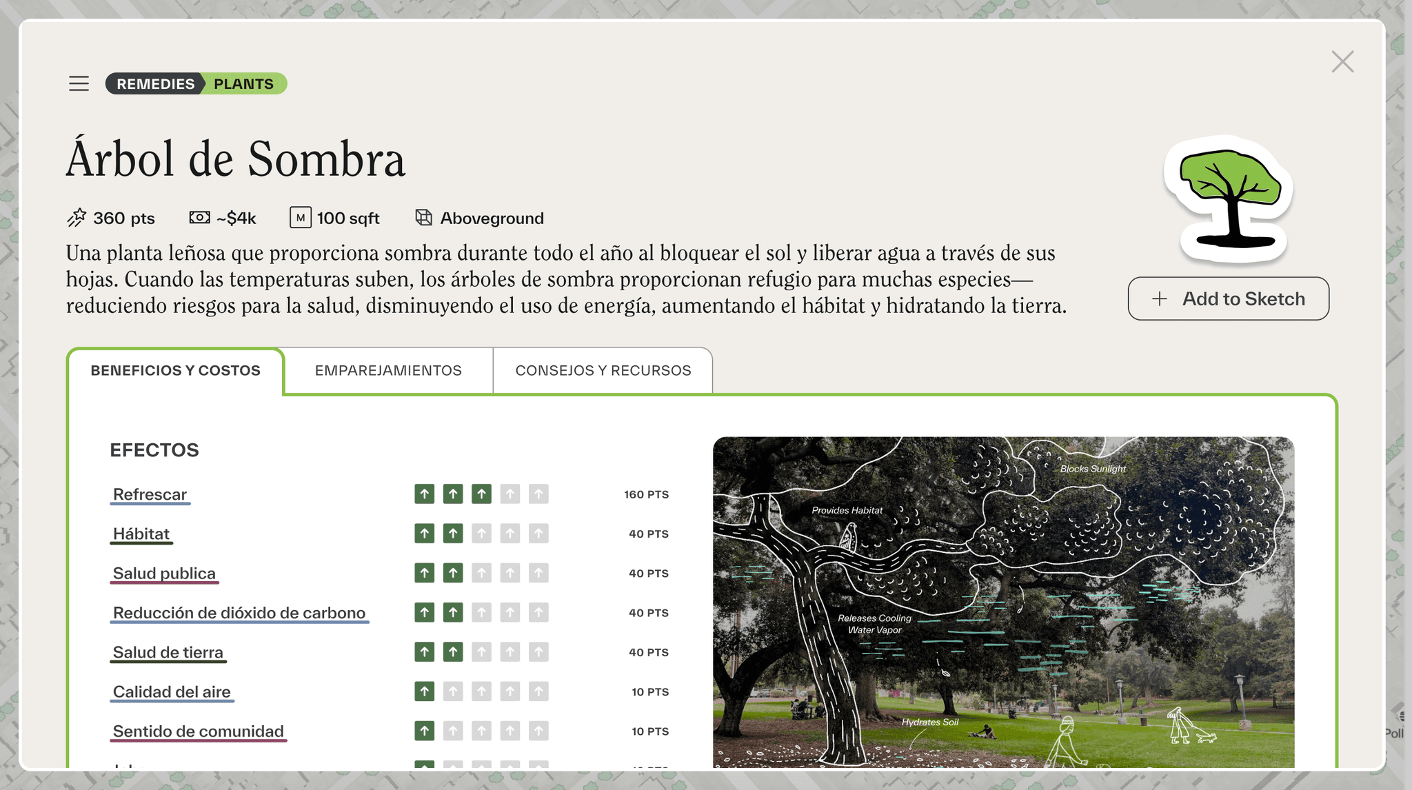This screenshot has width=1412, height=790.
Task: Expand the EMPAREJAMIENTOS tab
Action: pos(388,369)
